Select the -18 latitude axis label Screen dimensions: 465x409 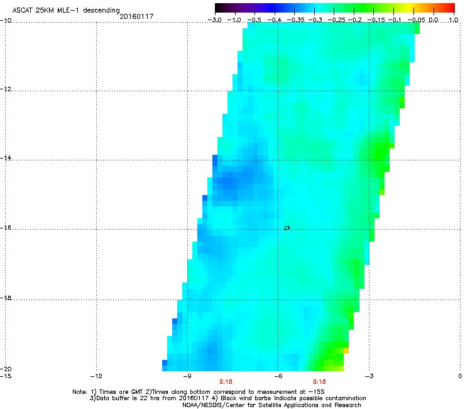coord(6,298)
